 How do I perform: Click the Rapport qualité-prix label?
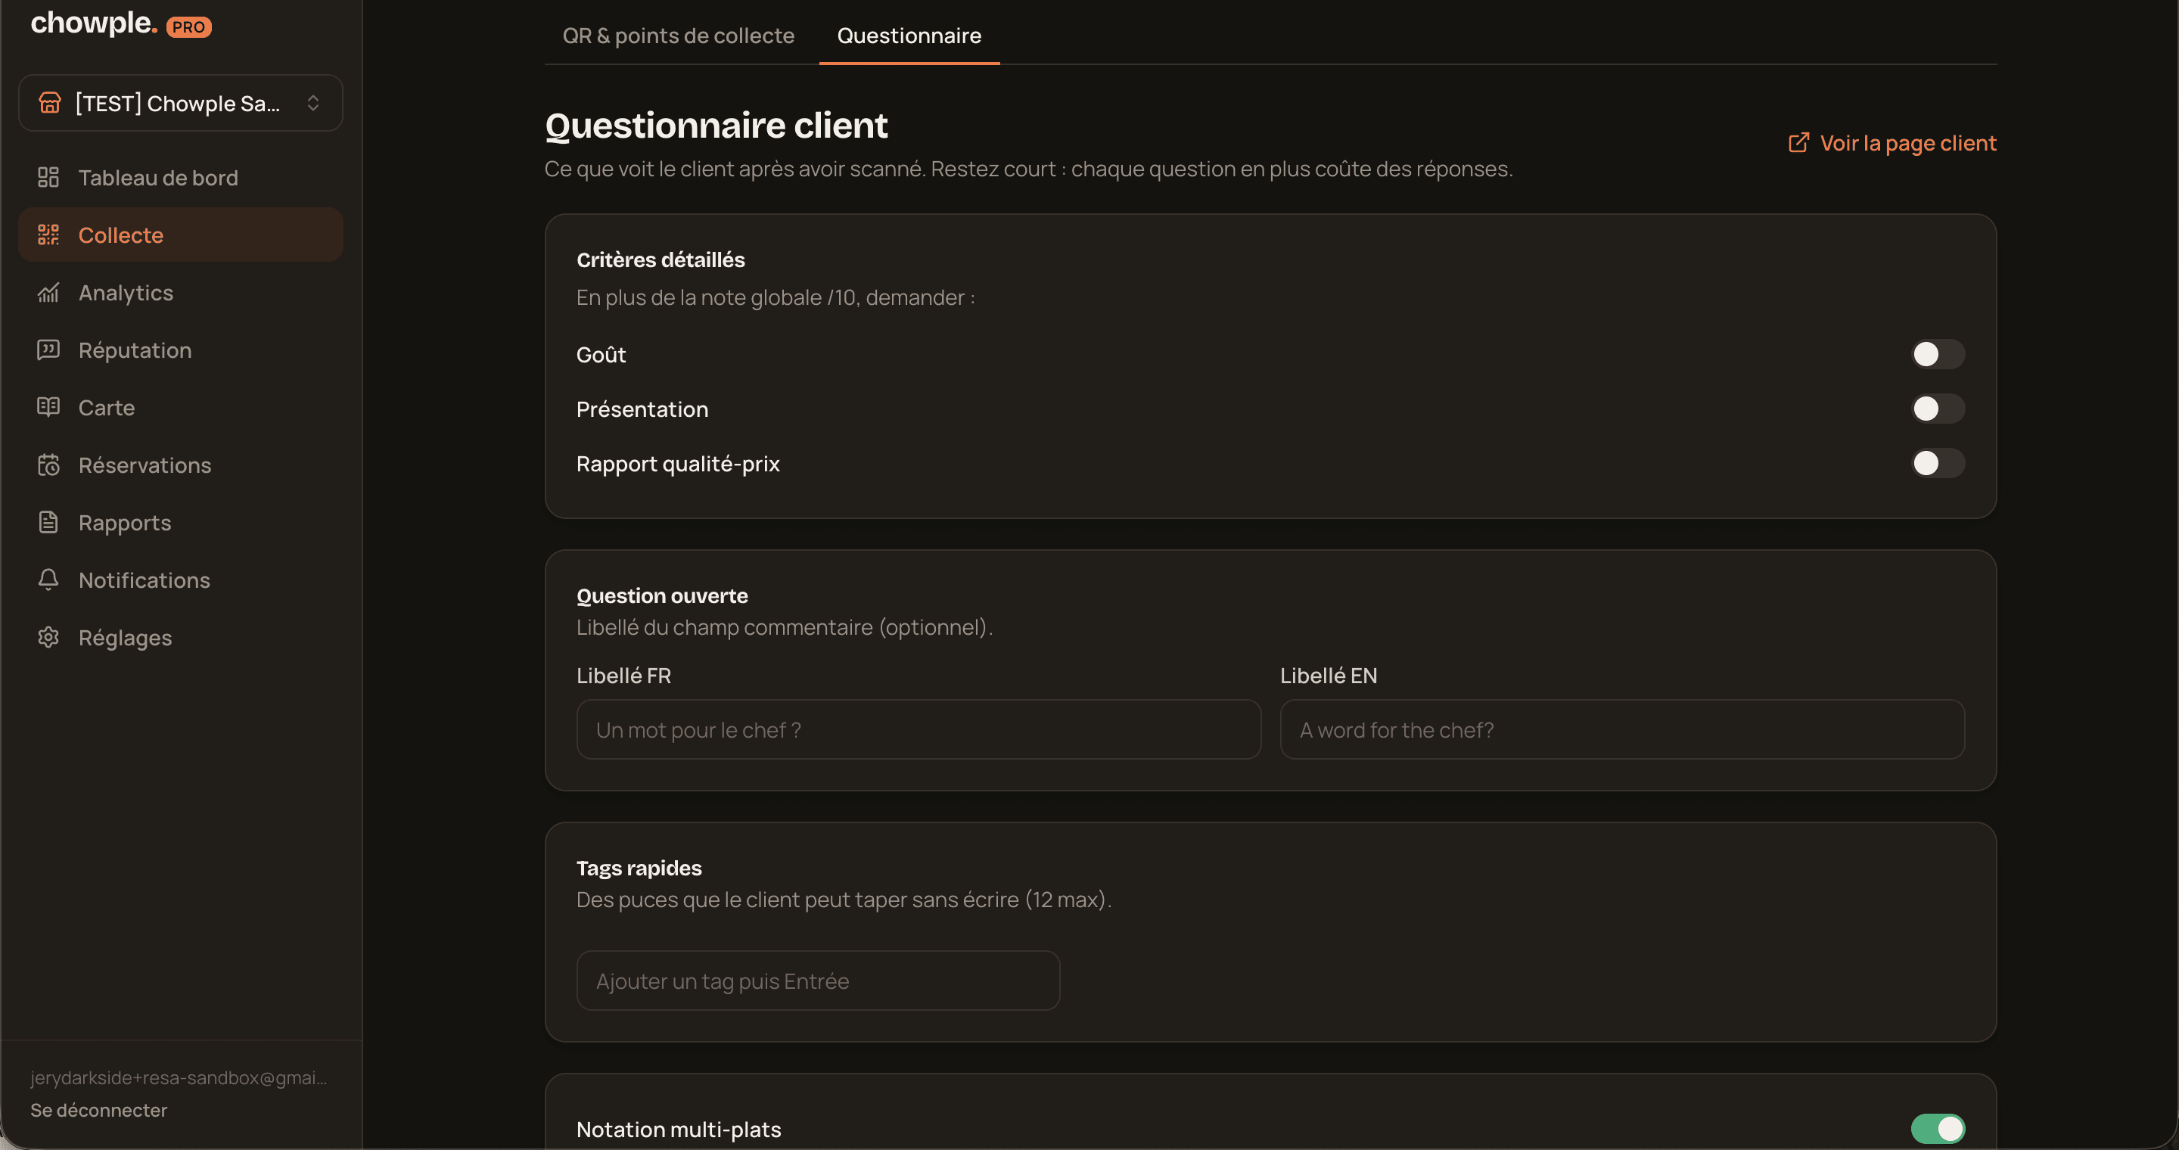point(678,463)
